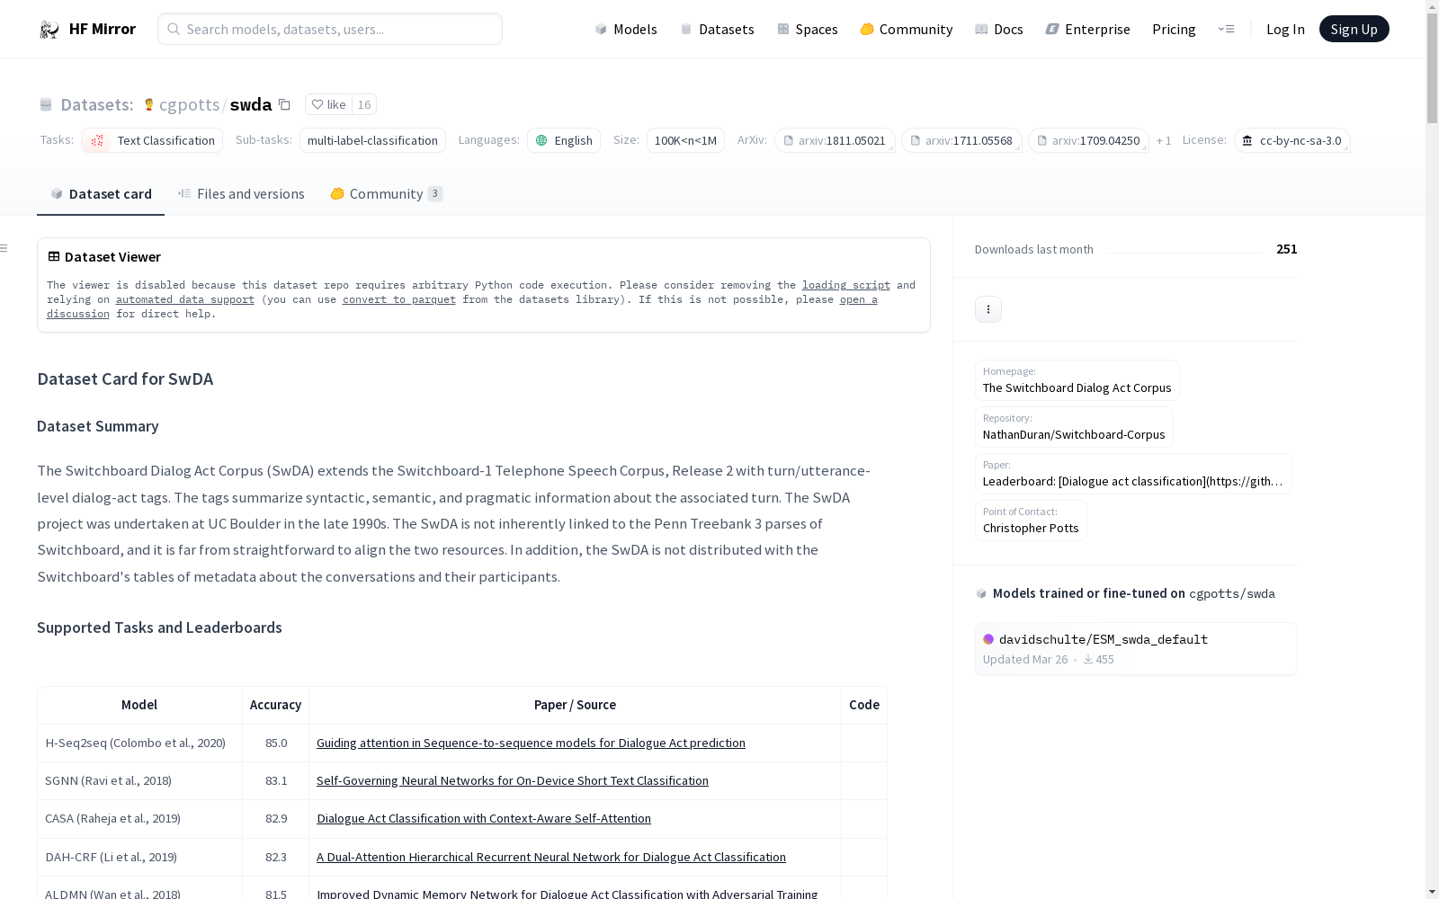Open the davidschulte/ESM_swda_default model card
This screenshot has width=1439, height=899.
point(1136,648)
